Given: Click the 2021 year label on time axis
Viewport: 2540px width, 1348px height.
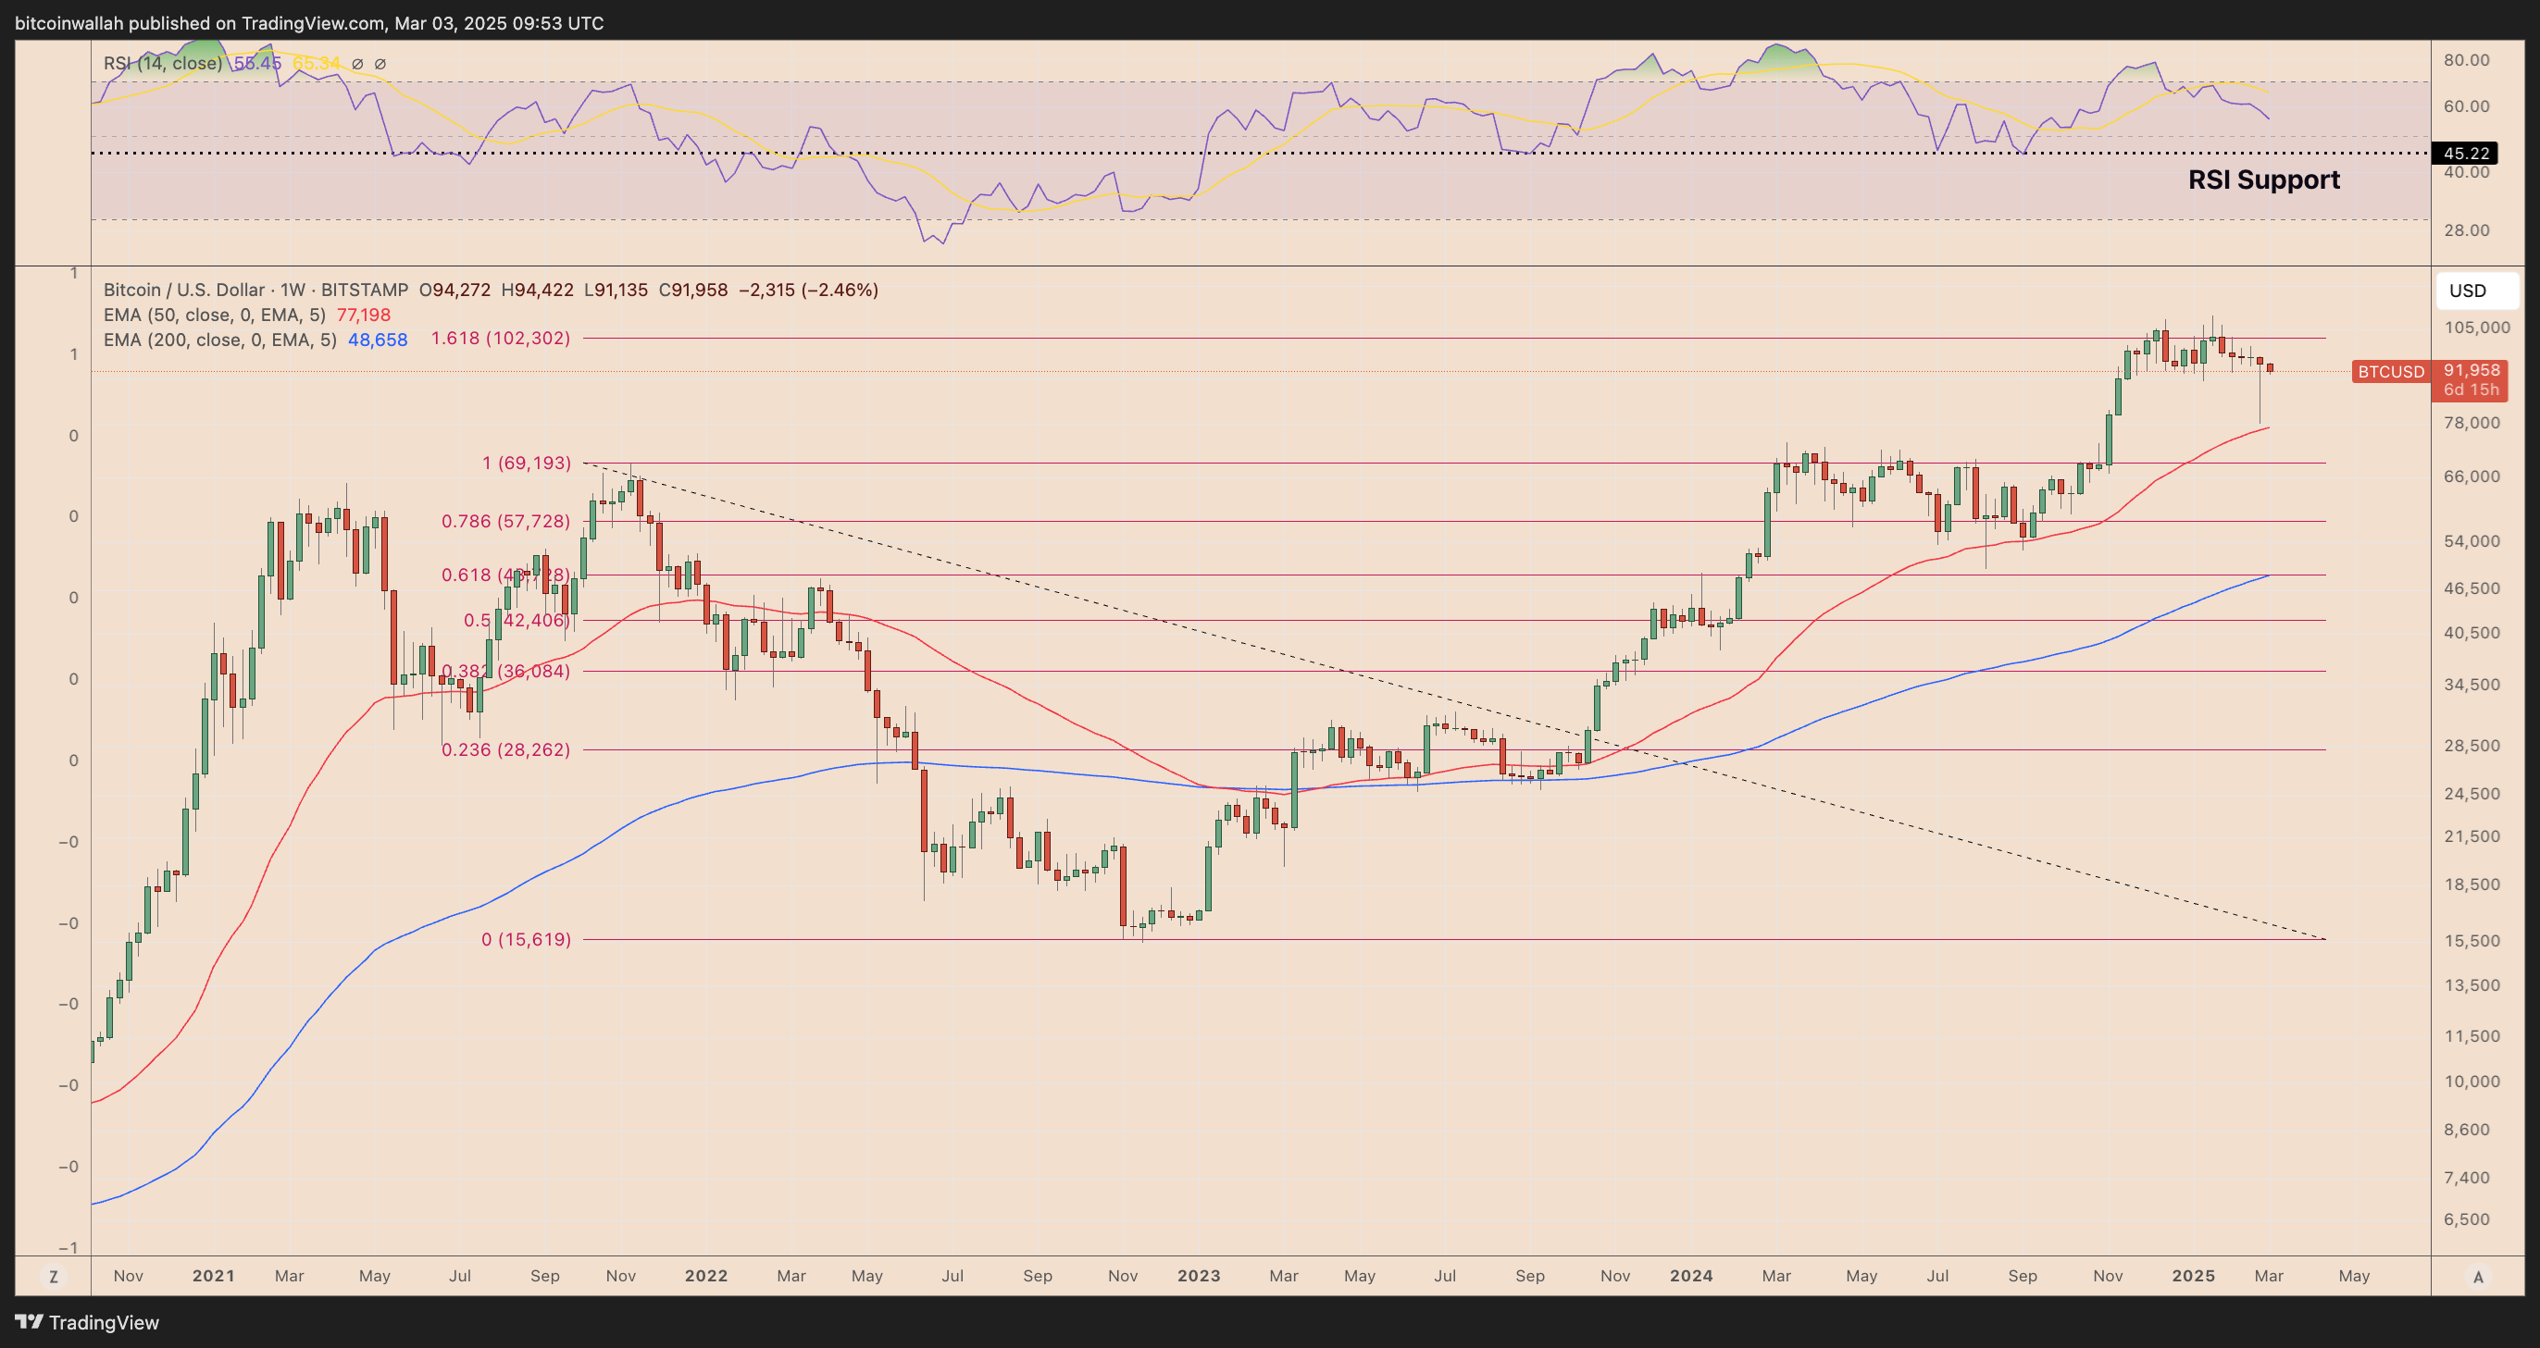Looking at the screenshot, I should point(213,1276).
